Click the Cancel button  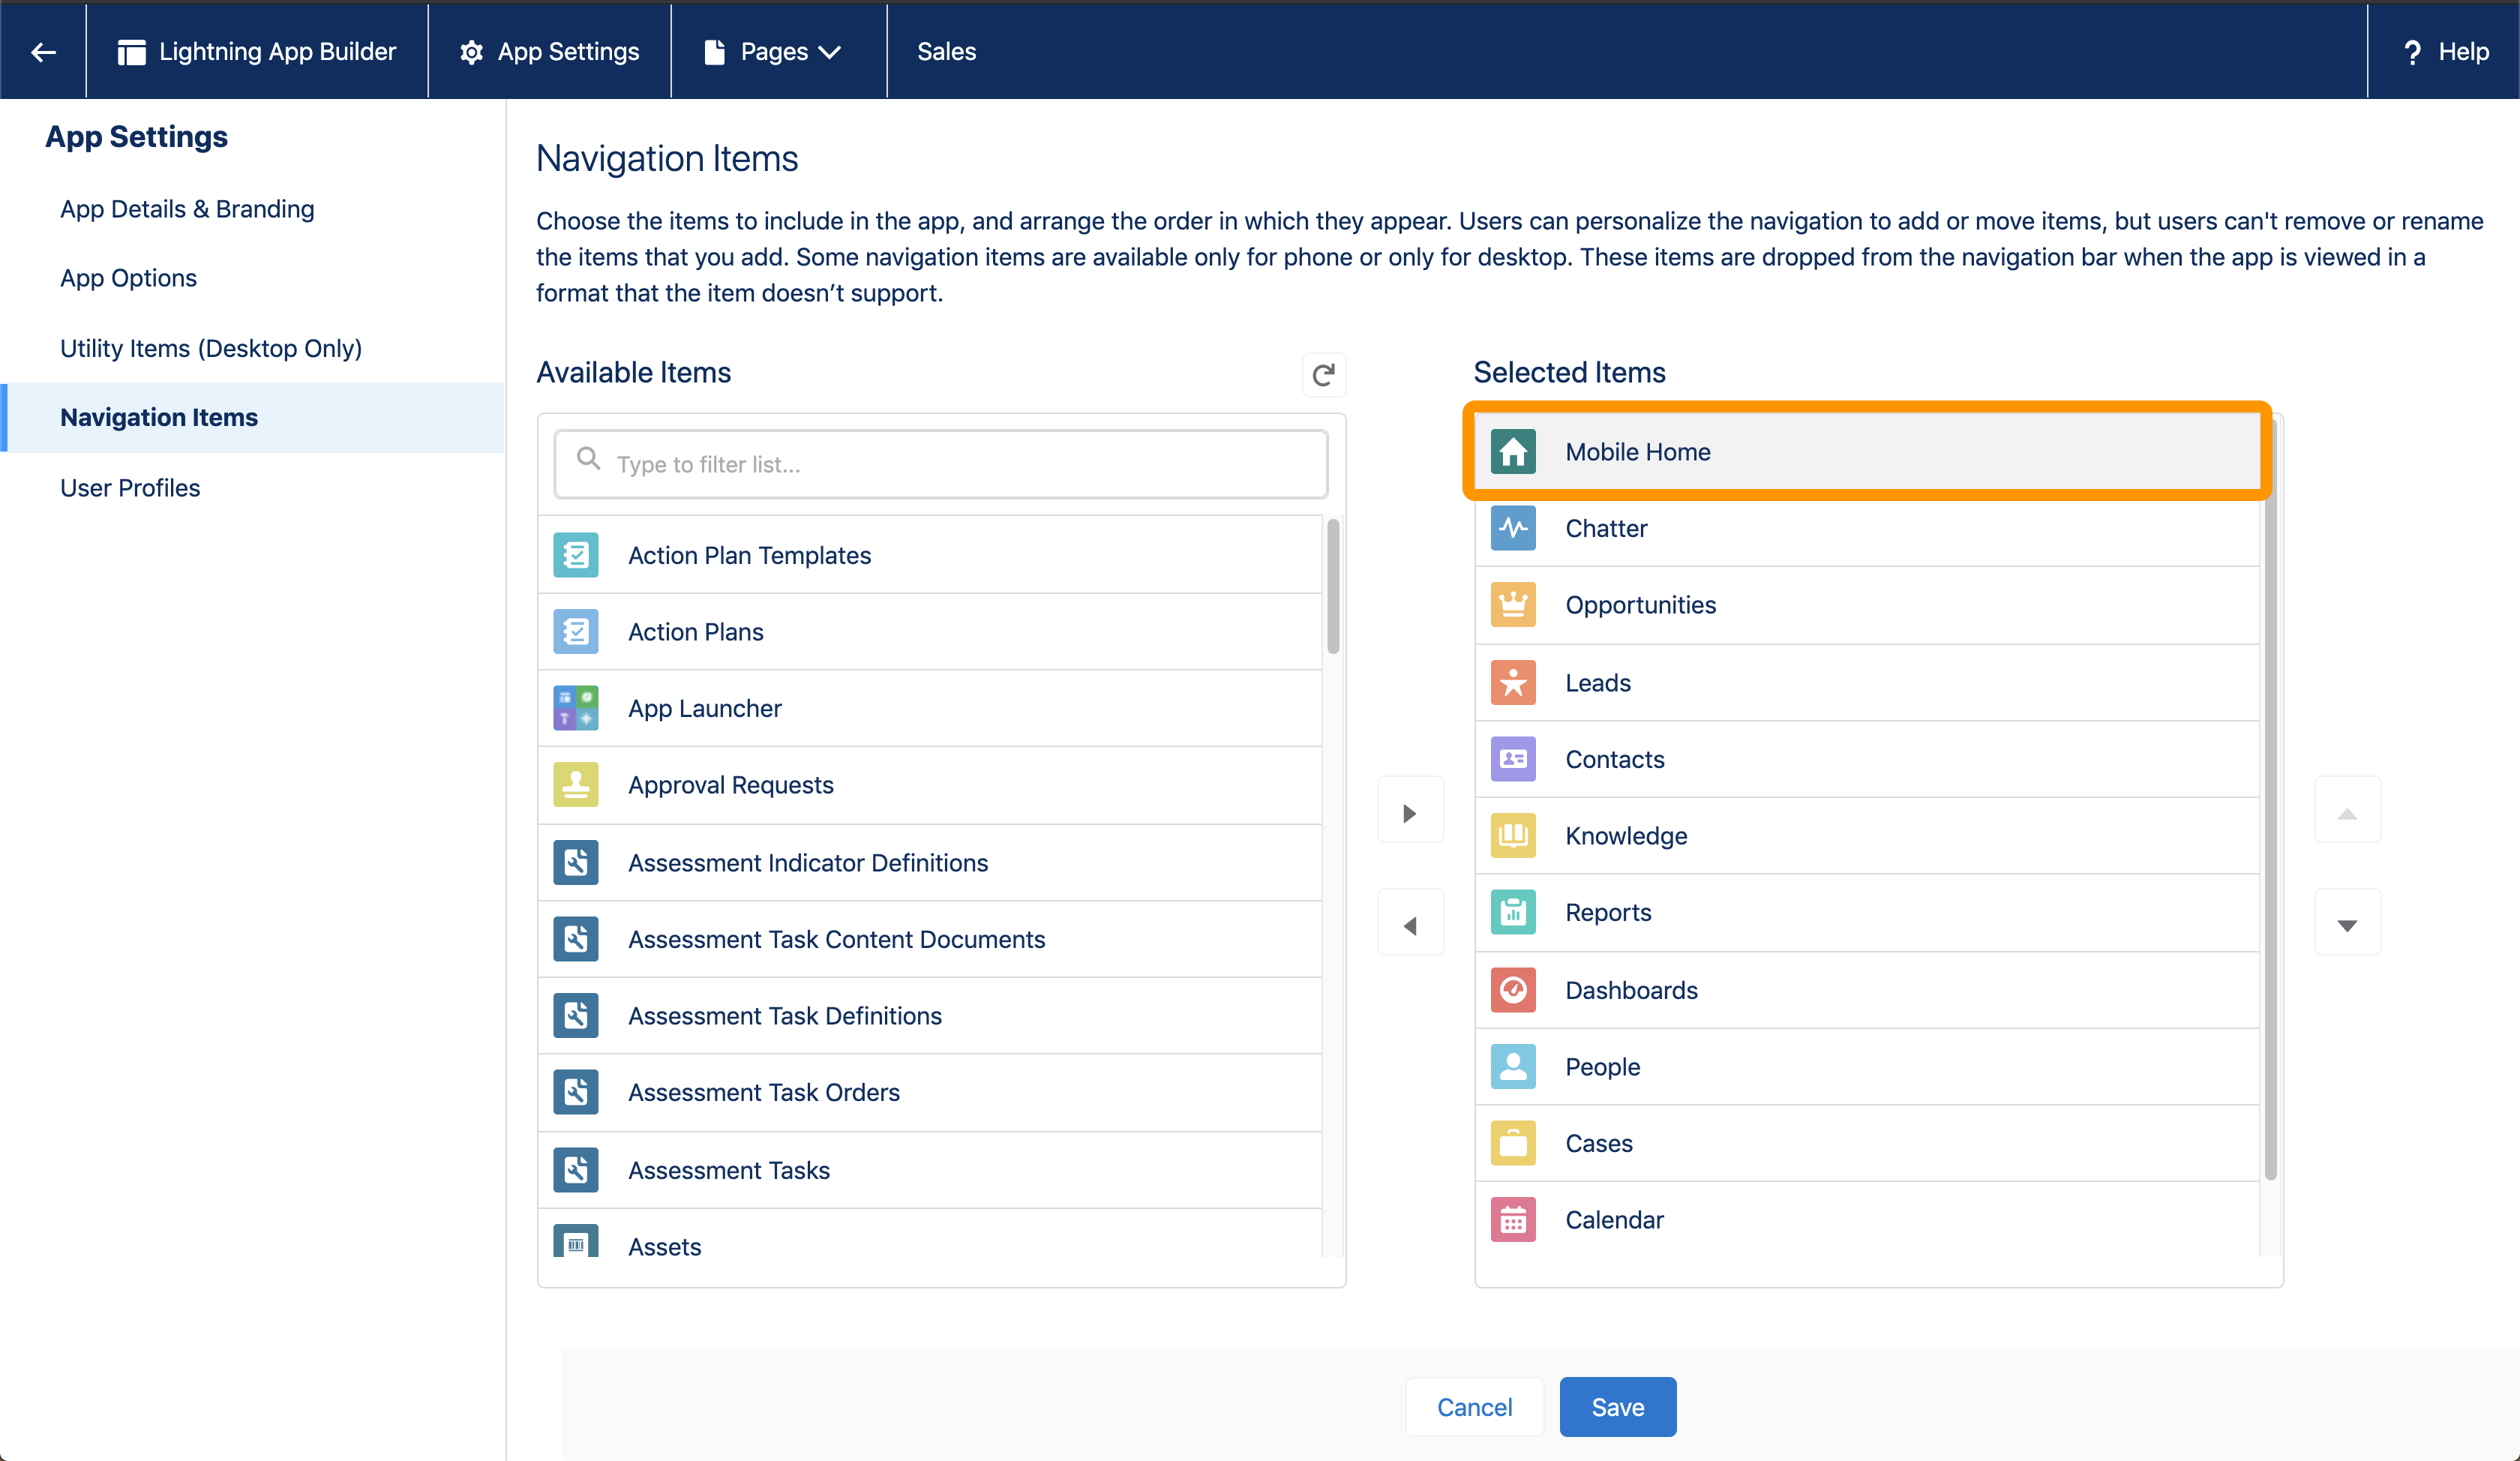[1474, 1407]
